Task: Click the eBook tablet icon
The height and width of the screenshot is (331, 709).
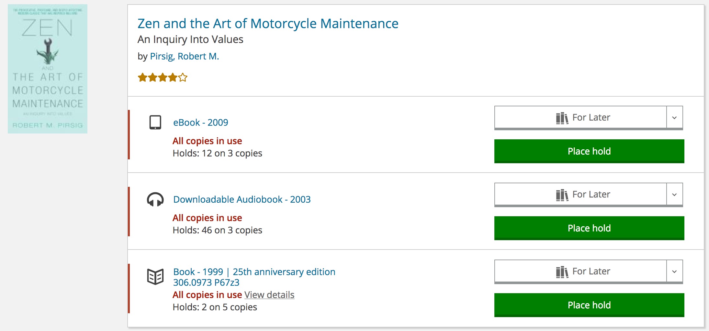Action: click(155, 123)
